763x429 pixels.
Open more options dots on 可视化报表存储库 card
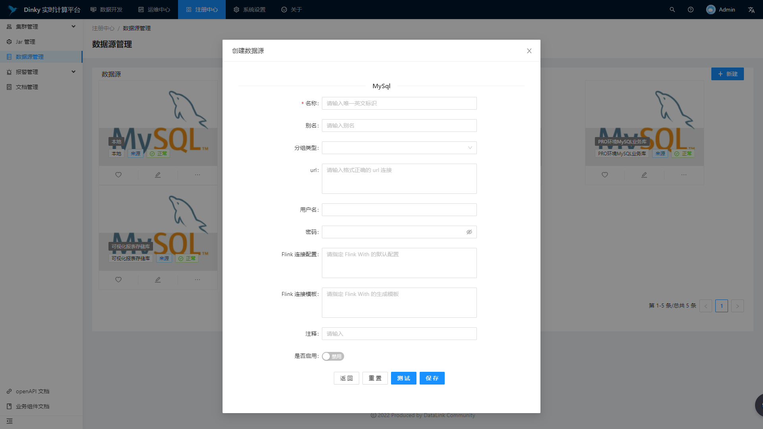pyautogui.click(x=198, y=280)
